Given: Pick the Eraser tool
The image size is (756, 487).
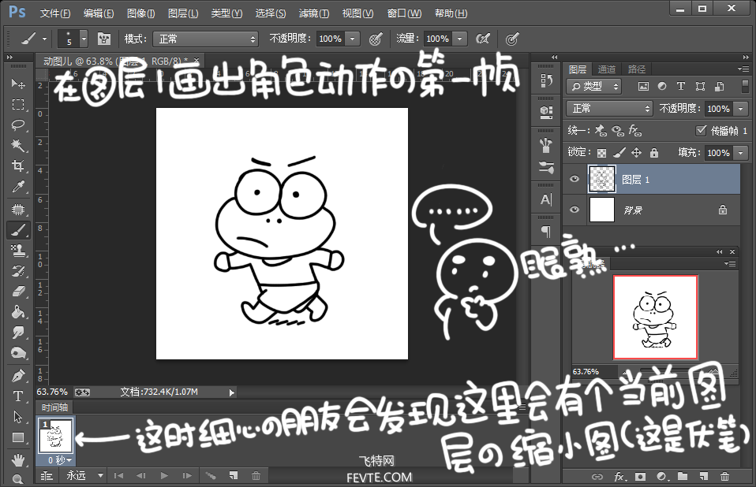Looking at the screenshot, I should coord(17,291).
